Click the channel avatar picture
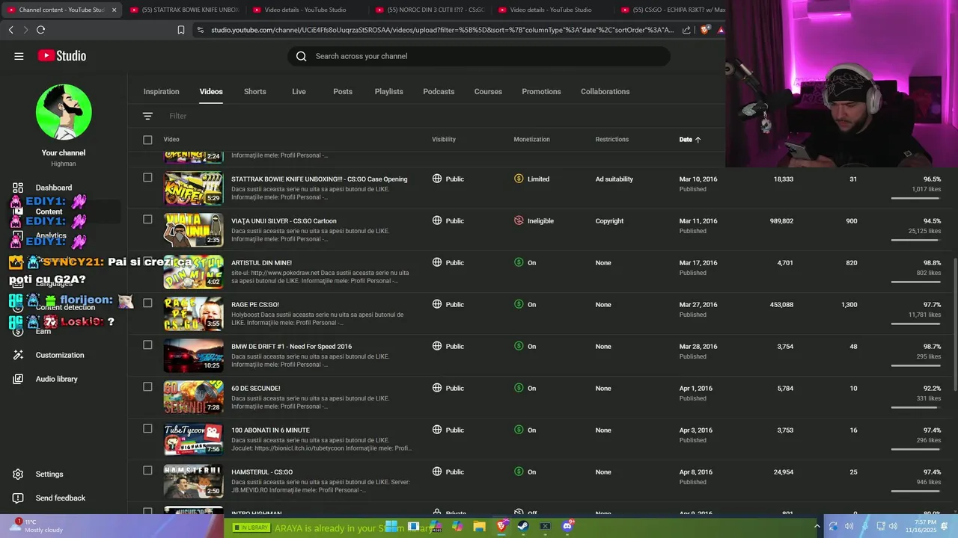 click(64, 112)
